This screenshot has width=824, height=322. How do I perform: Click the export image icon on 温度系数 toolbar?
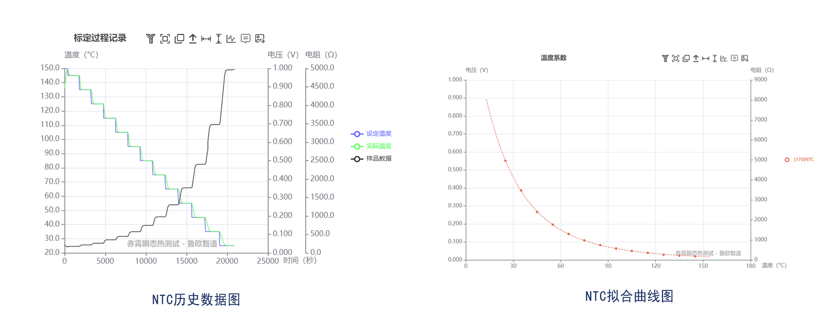[745, 58]
